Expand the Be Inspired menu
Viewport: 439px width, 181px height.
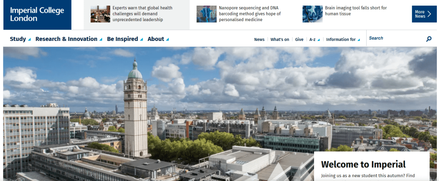125,39
